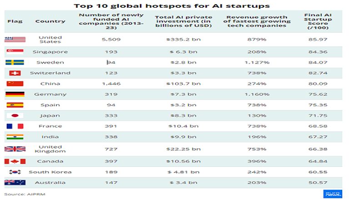Select the China flag icon

point(12,83)
